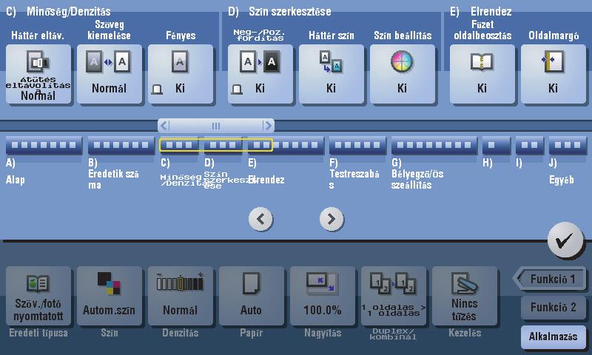Click the function list scroll handle
Viewport: 592px width, 355px height.
tap(216, 126)
